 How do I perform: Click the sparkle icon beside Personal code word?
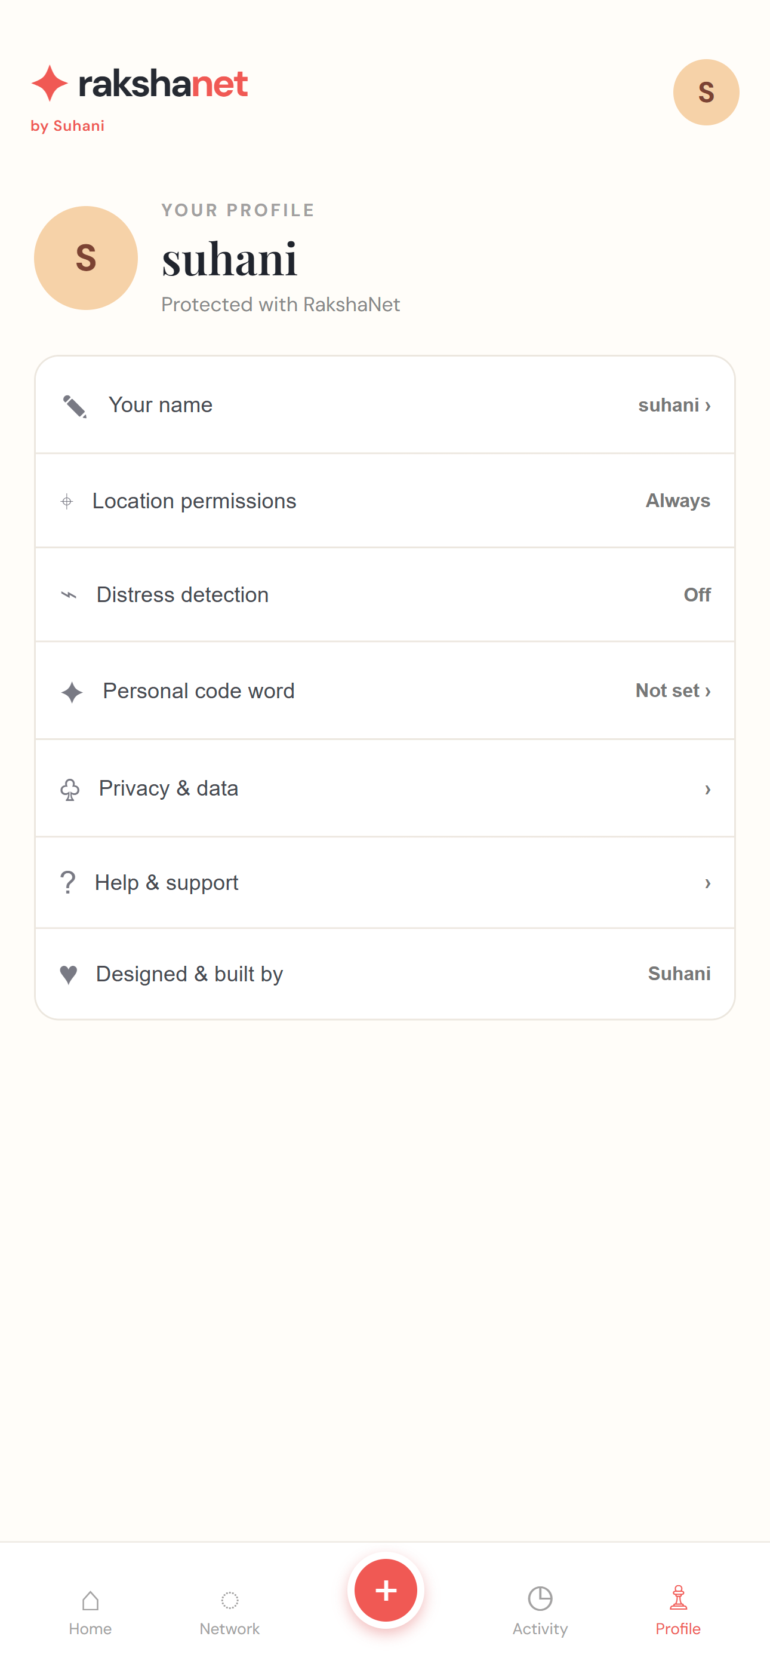click(72, 692)
